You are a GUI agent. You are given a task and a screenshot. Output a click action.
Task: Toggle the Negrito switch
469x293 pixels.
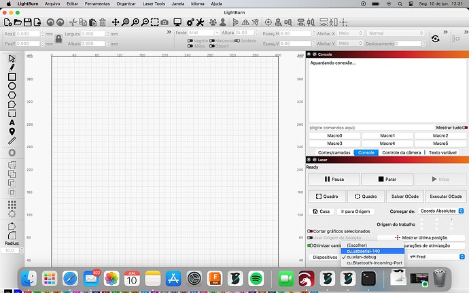coord(190,41)
